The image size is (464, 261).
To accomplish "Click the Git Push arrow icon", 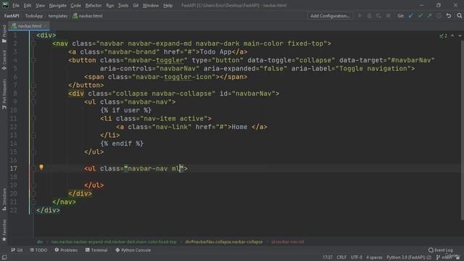I will point(430,16).
